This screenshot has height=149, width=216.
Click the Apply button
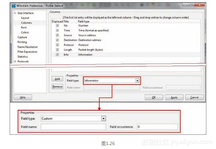click(x=174, y=97)
